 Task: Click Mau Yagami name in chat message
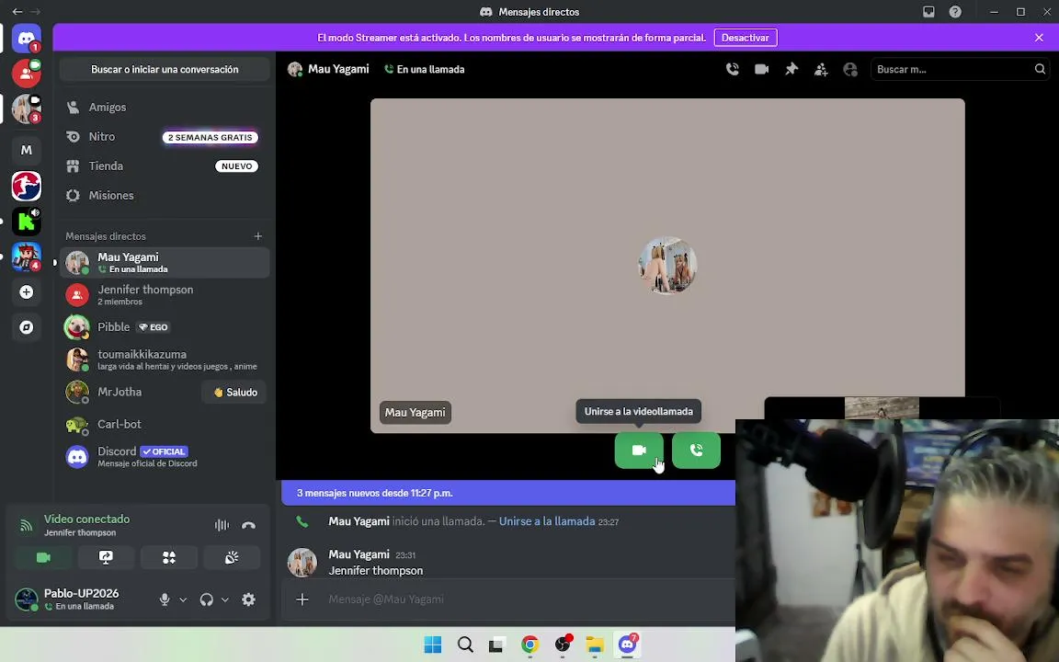click(x=359, y=554)
